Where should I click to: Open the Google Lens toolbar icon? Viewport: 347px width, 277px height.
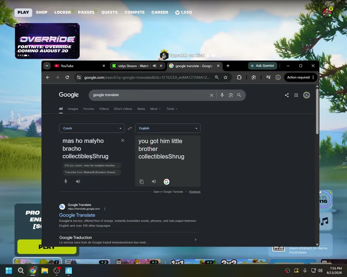click(254, 77)
